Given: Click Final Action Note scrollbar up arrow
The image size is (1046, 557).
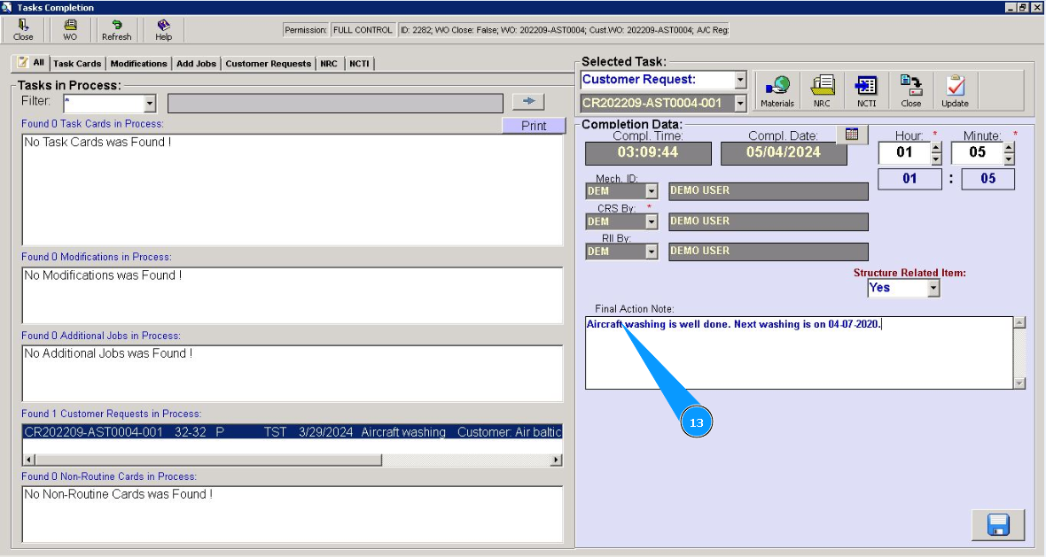Looking at the screenshot, I should (x=1019, y=322).
